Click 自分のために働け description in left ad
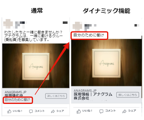 (x=17, y=99)
